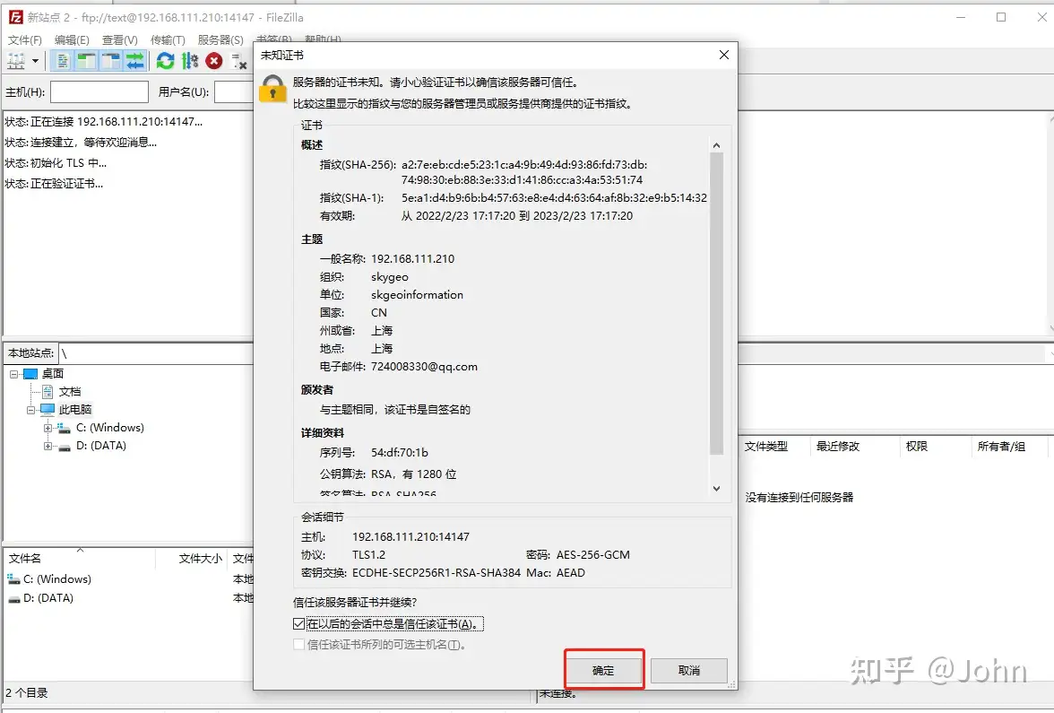Select the 此电脑 computer icon in tree
The height and width of the screenshot is (713, 1054).
[x=48, y=409]
